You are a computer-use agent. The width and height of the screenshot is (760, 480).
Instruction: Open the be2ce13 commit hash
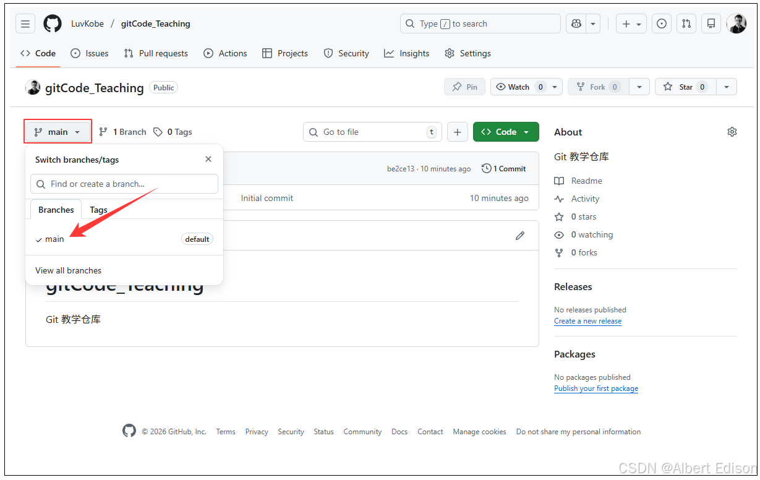[x=401, y=169]
